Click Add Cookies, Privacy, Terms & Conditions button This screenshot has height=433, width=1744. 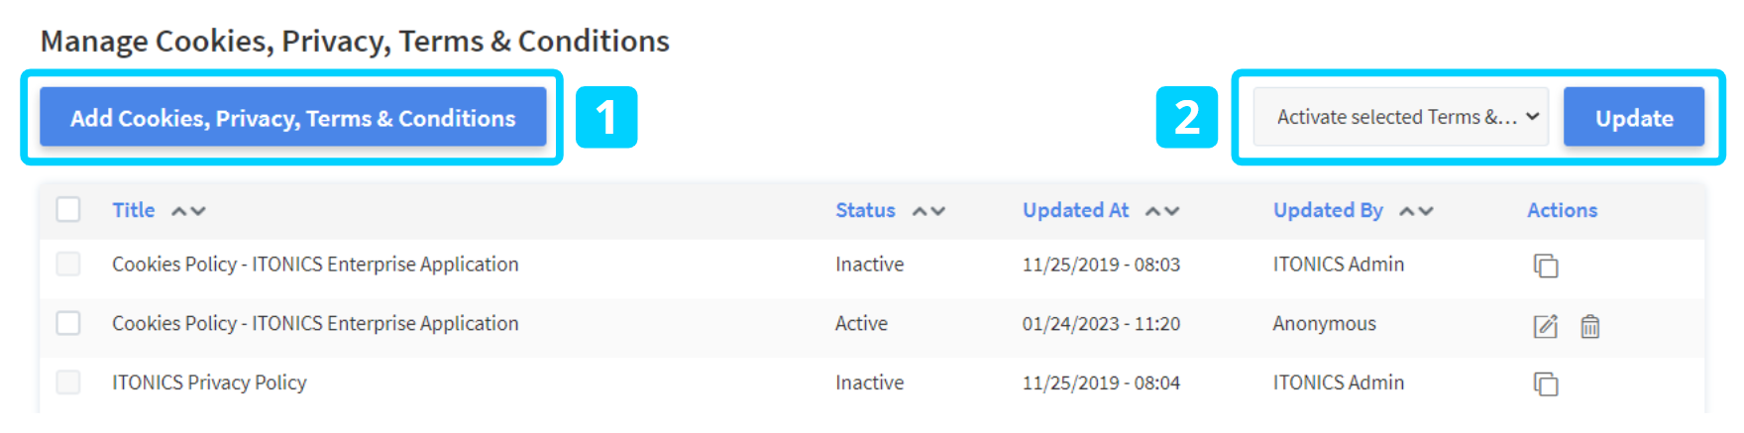pyautogui.click(x=292, y=117)
